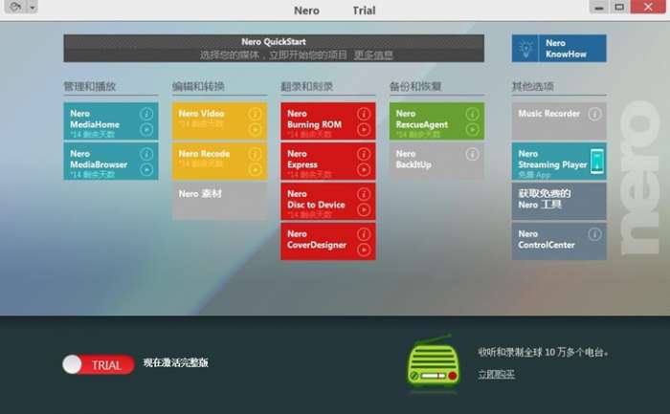Click phone icon on Streaming Player tile
Screen dimensions: 670x414
597,162
